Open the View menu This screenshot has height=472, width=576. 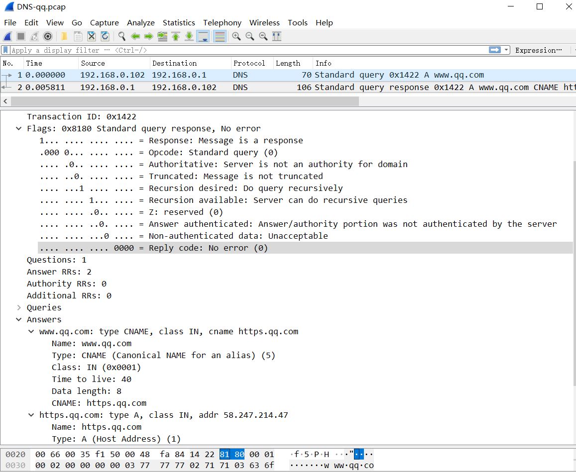click(x=55, y=23)
